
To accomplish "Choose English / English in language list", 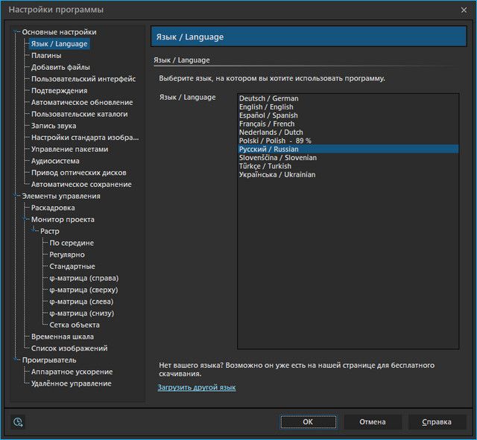I will tap(266, 107).
